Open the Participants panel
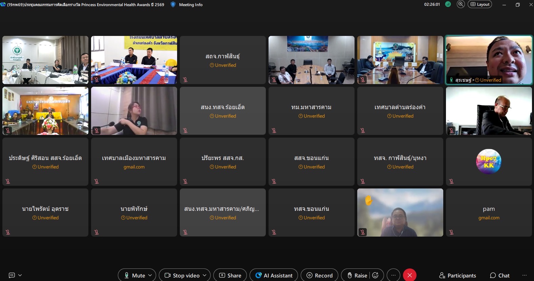The height and width of the screenshot is (281, 534). 457,275
